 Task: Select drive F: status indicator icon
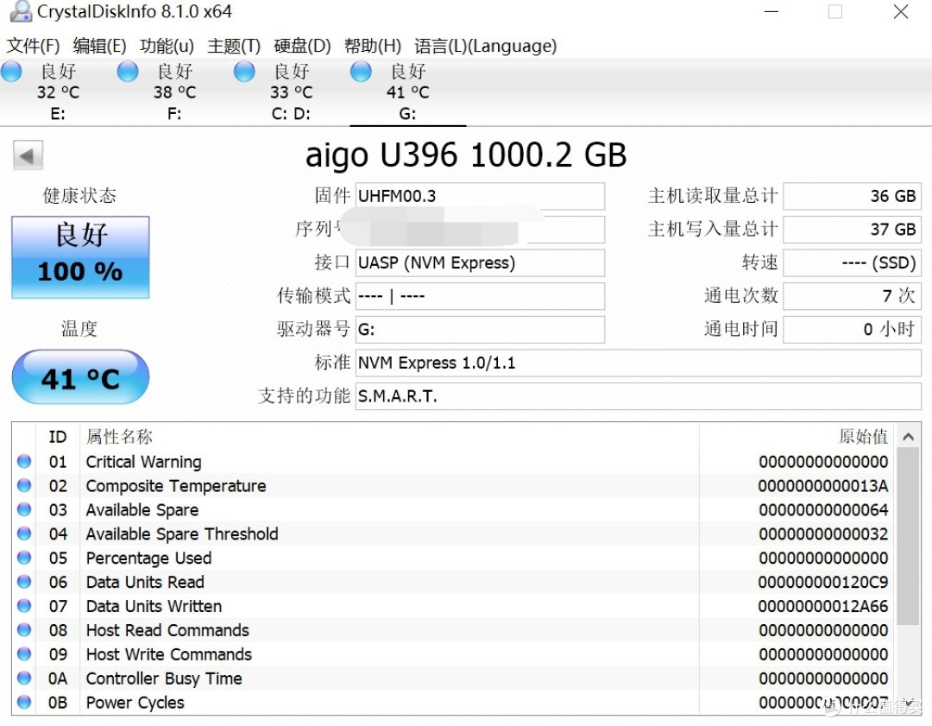coord(127,72)
